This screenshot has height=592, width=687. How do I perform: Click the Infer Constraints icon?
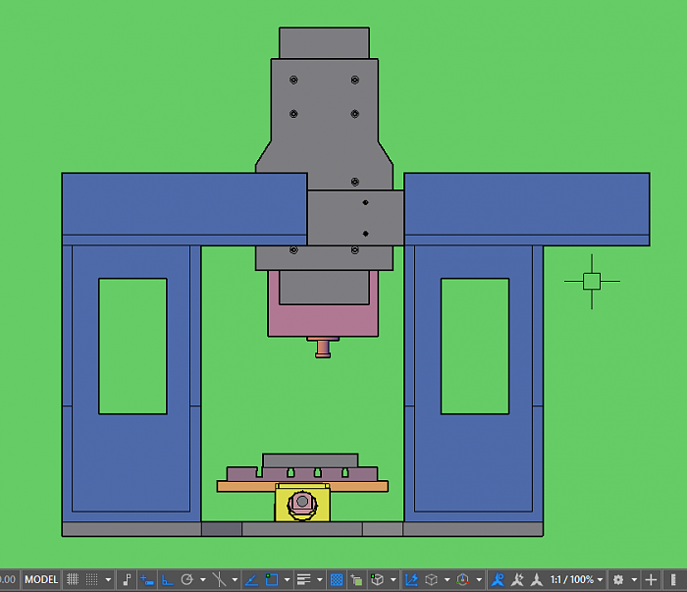click(x=127, y=579)
